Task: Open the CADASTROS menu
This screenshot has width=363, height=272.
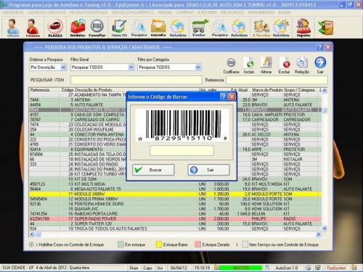Action: tap(13, 12)
